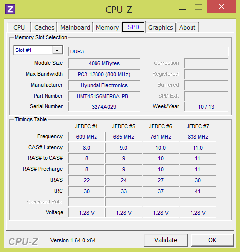The height and width of the screenshot is (252, 240).
Task: Select the SPD tab
Action: [134, 27]
